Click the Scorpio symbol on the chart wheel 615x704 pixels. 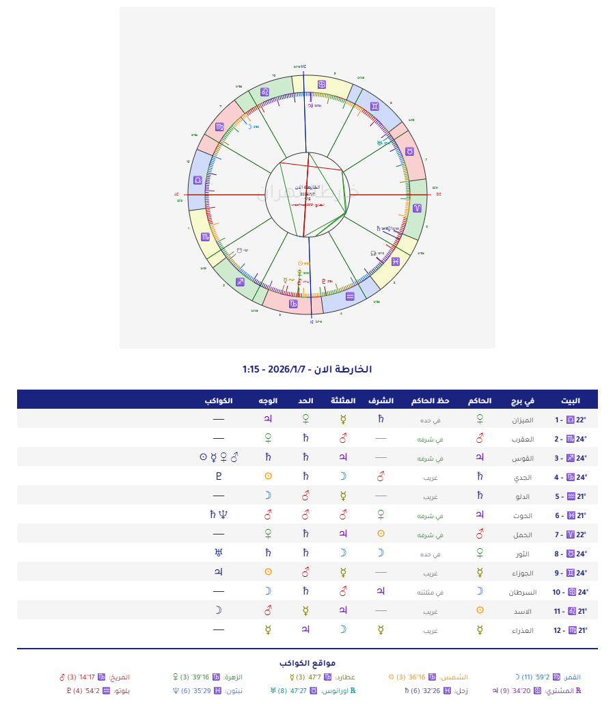point(206,237)
